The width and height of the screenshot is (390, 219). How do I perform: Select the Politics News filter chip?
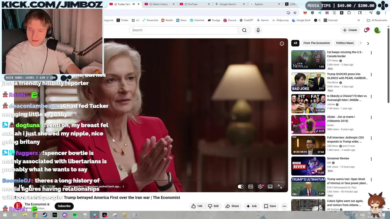click(345, 43)
